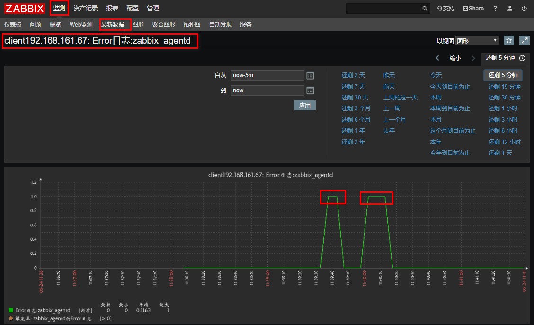534x325 pixels.
Task: Select the 还剩 12 小时 range
Action: (x=504, y=142)
